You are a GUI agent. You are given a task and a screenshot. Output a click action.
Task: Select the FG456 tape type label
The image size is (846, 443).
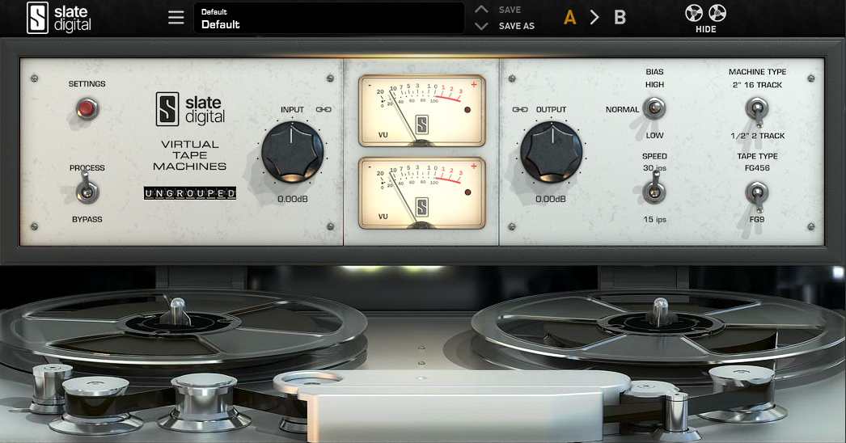tap(757, 168)
